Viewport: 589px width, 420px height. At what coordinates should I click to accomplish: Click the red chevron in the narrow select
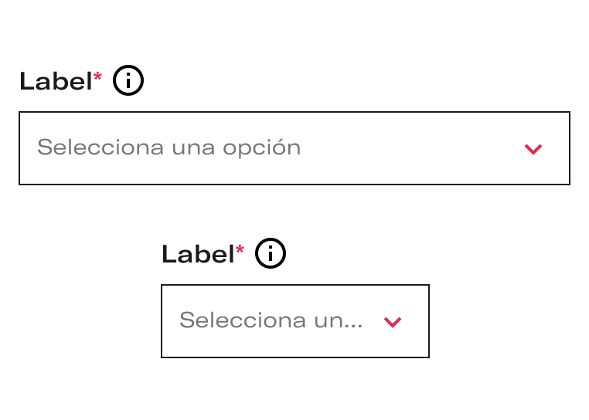click(x=393, y=322)
